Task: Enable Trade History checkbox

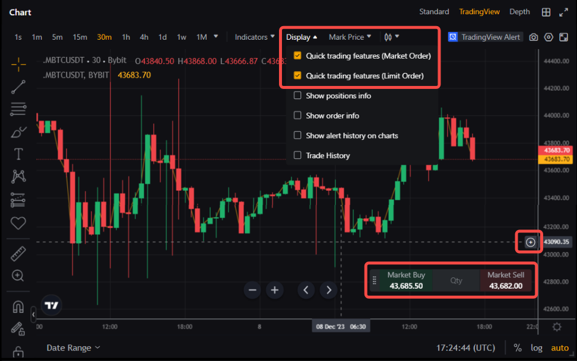Action: point(298,155)
